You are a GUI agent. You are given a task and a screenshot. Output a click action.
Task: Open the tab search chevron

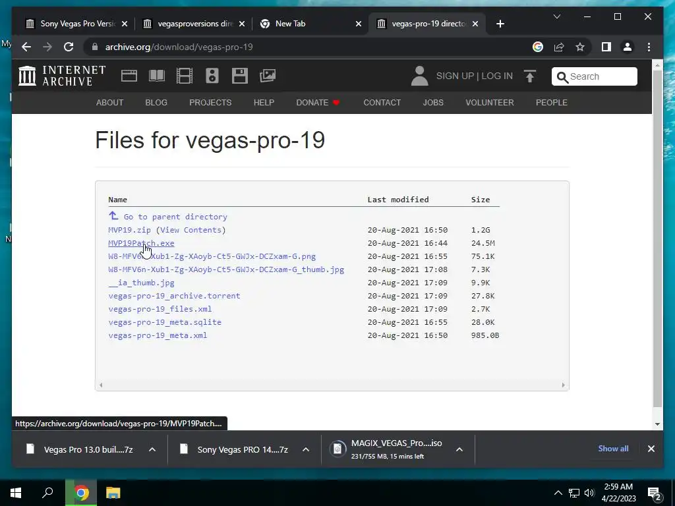point(556,16)
